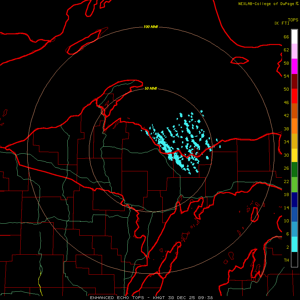Click the 'ENHANCED ECHO TOPS' product title
This screenshot has width=300, height=300.
coord(117,298)
